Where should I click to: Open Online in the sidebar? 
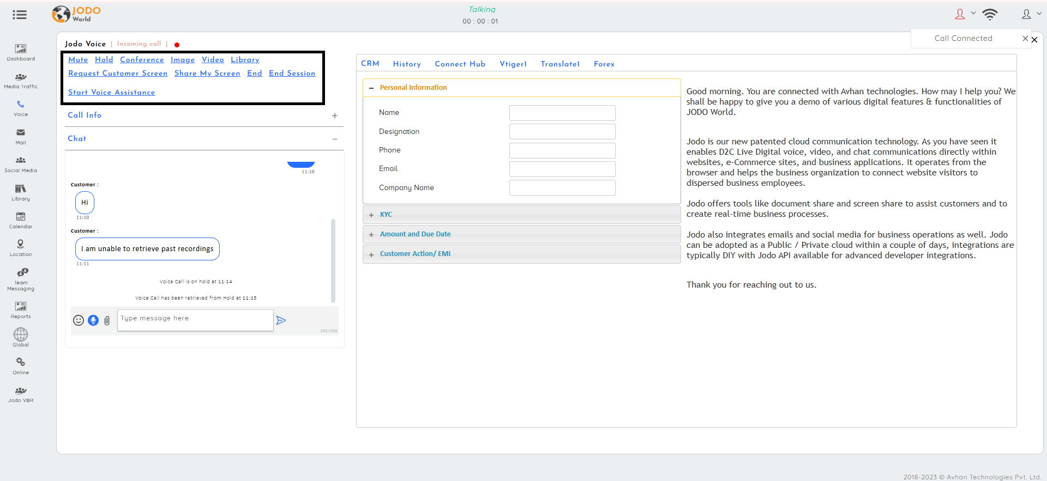(x=21, y=366)
